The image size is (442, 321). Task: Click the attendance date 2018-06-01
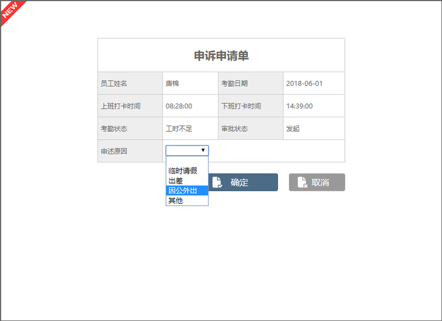click(304, 84)
